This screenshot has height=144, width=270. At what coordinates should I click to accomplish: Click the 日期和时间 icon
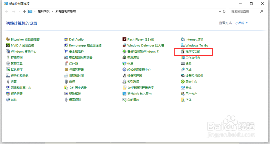pyautogui.click(x=66, y=75)
